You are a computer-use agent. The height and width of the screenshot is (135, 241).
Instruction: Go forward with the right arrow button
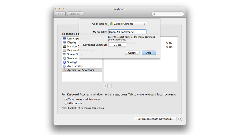pos(63,14)
